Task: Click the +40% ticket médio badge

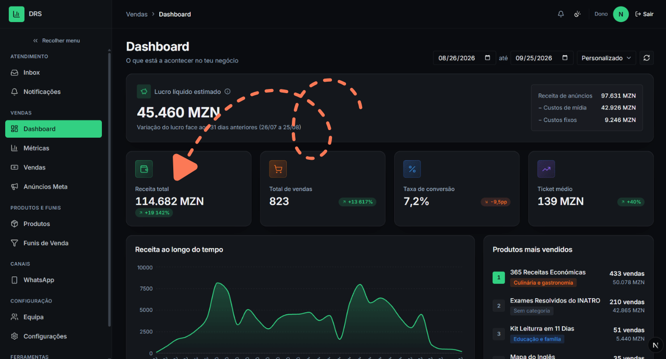Action: pyautogui.click(x=631, y=202)
